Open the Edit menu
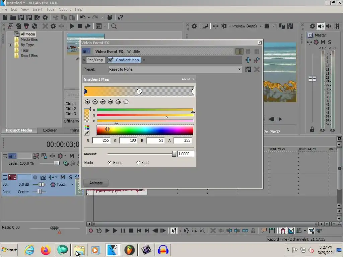 14,9
